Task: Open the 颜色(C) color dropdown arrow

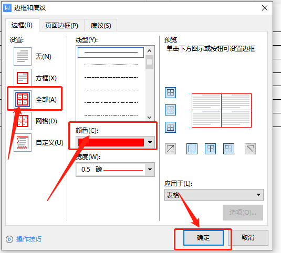Action: pos(150,142)
